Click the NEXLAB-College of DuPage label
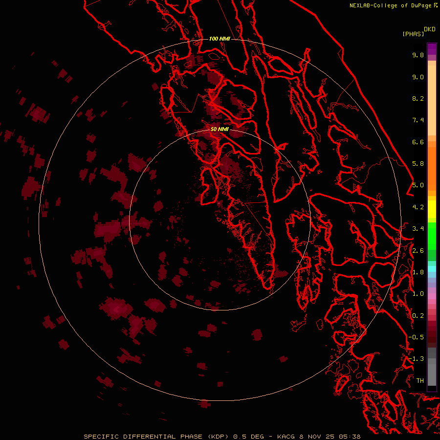The image size is (440, 440). click(392, 5)
